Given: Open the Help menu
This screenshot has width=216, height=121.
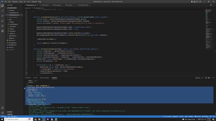Looking at the screenshot, I should (40, 2).
